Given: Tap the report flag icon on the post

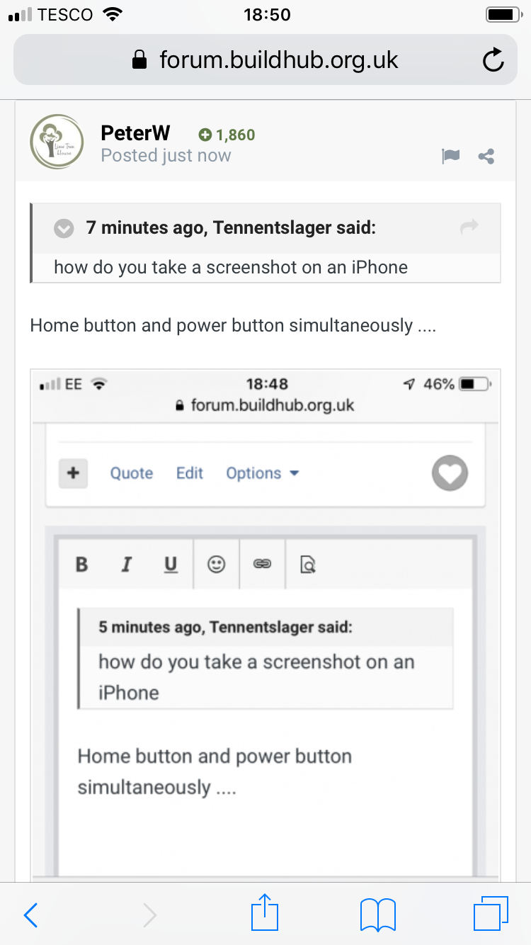Looking at the screenshot, I should pos(450,157).
